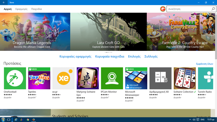Open Microsoft Minesweeper tile
217x122 pixels.
[136, 78]
